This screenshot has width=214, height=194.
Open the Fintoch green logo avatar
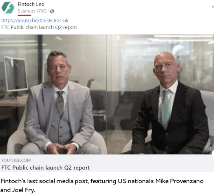tap(8, 7)
